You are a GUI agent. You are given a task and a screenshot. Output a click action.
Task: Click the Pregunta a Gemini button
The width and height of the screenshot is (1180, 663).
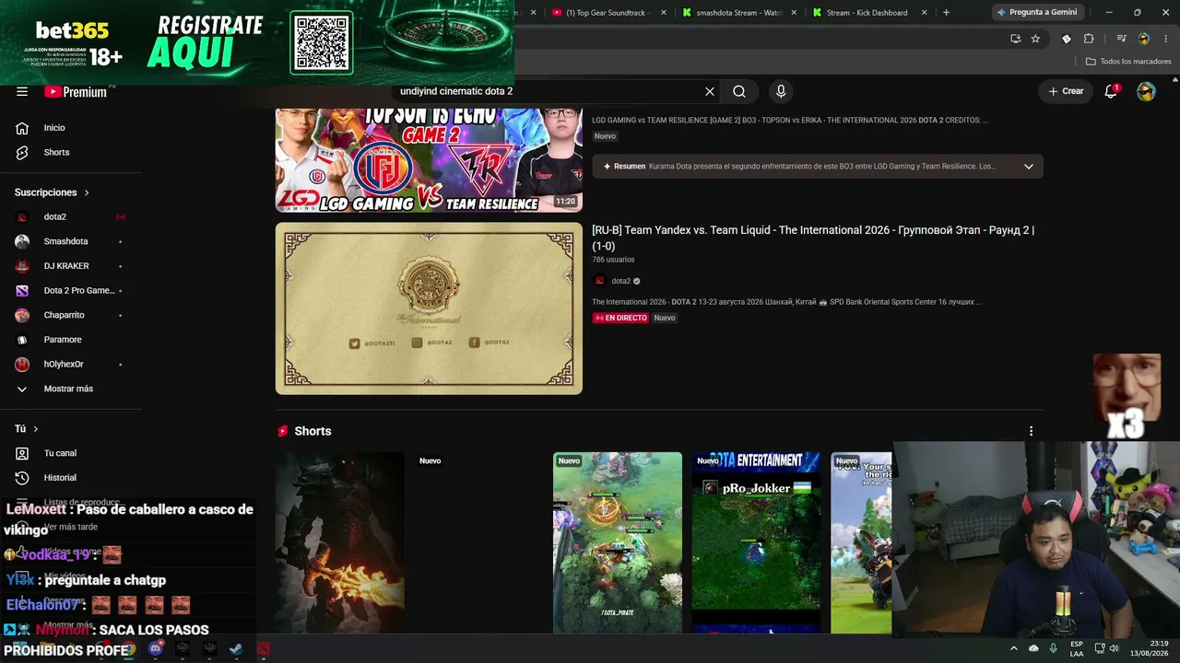(1036, 13)
